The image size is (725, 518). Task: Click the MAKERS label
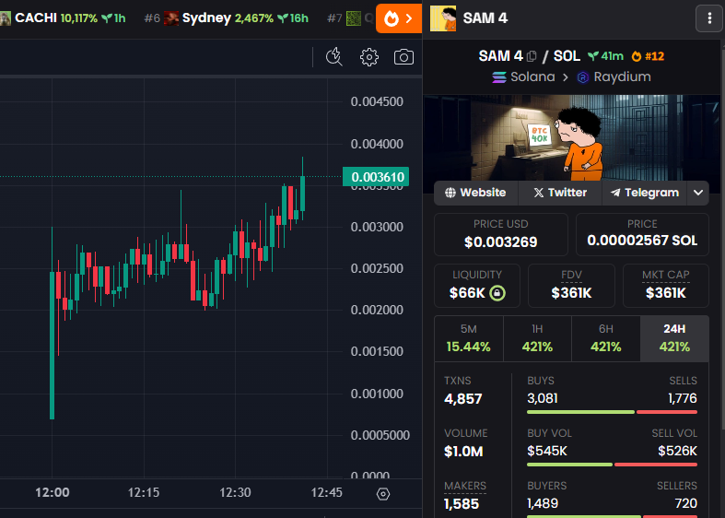465,486
